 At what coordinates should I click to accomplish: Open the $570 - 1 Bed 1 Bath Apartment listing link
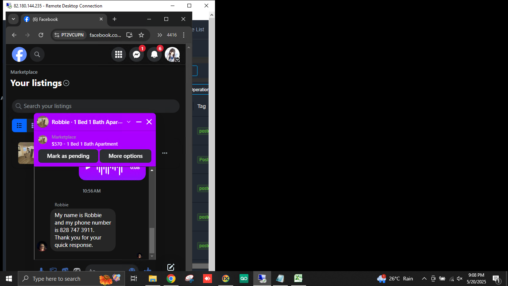[x=85, y=144]
